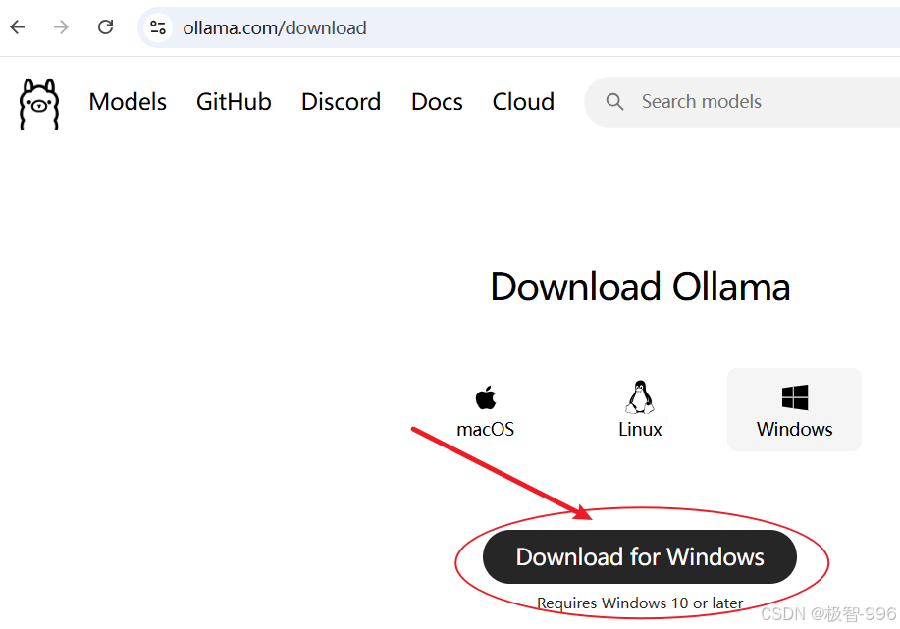The width and height of the screenshot is (900, 629).
Task: Open the Discord nav link
Action: tap(341, 102)
